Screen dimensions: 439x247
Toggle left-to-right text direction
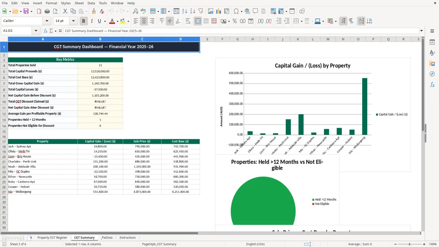click(343, 21)
